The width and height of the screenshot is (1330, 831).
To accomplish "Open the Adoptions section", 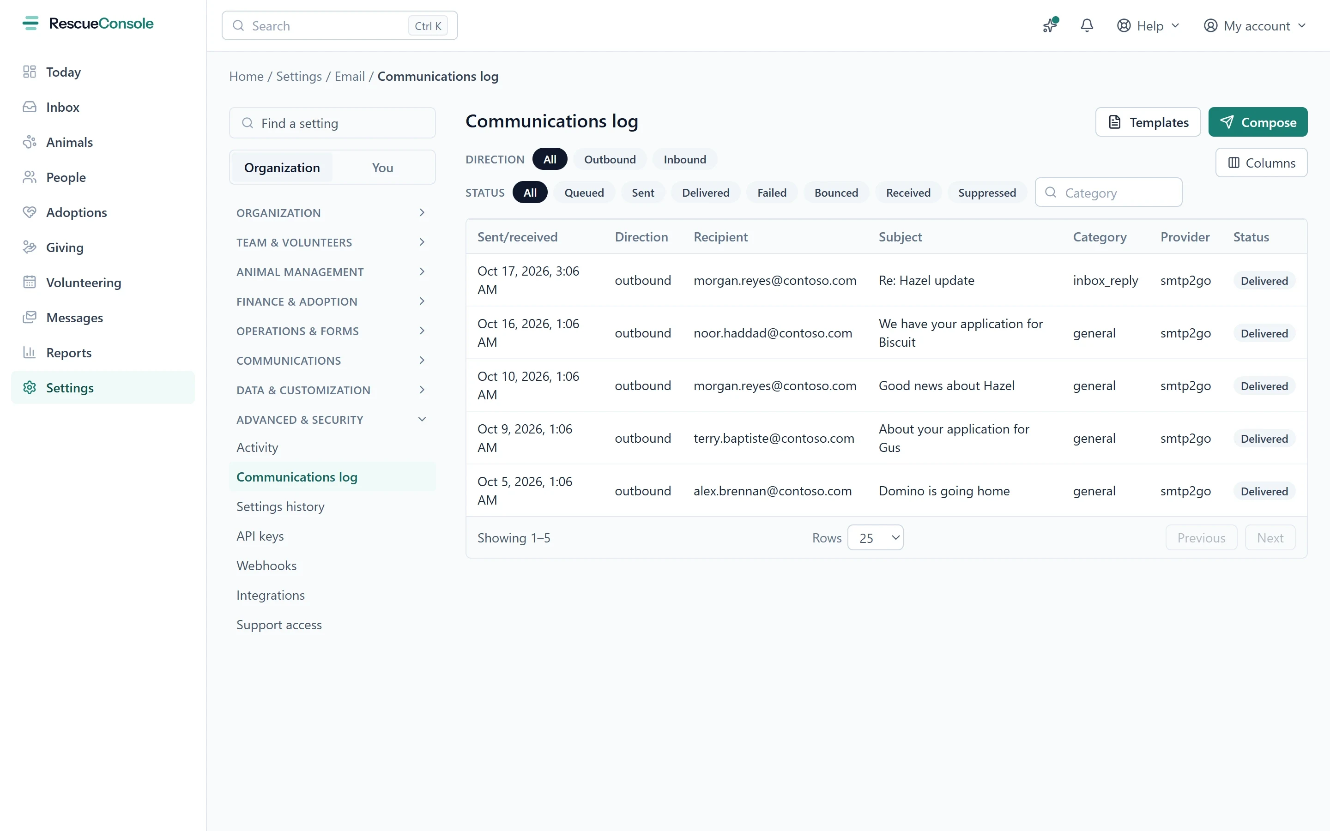I will pos(103,212).
